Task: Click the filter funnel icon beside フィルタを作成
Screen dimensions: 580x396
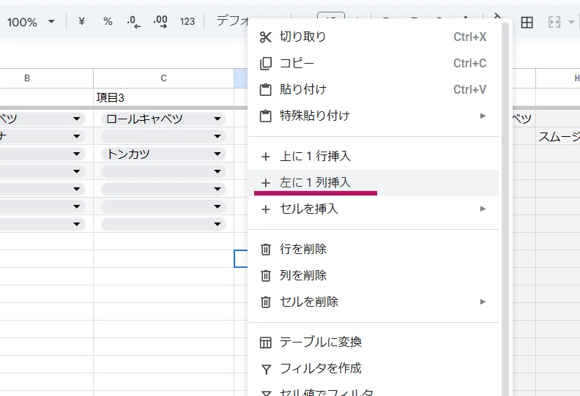Action: pyautogui.click(x=267, y=369)
